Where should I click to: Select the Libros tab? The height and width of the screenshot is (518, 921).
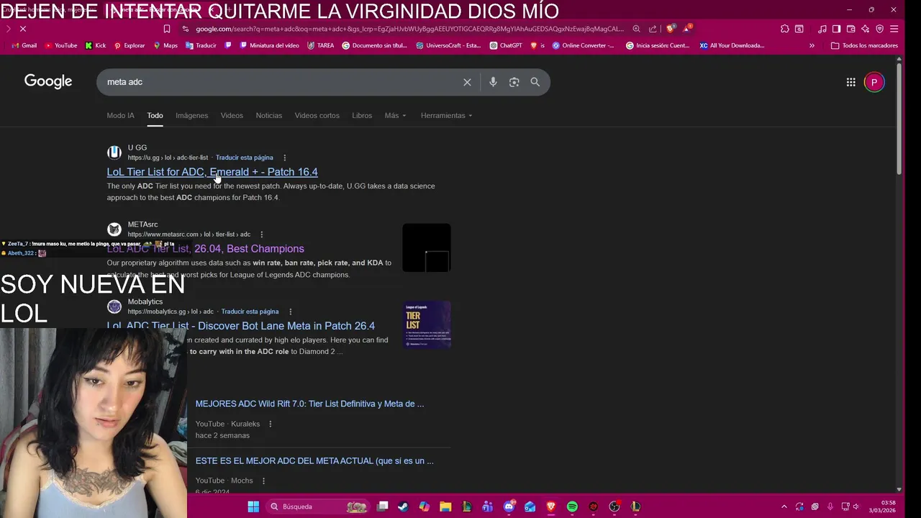[x=362, y=115]
